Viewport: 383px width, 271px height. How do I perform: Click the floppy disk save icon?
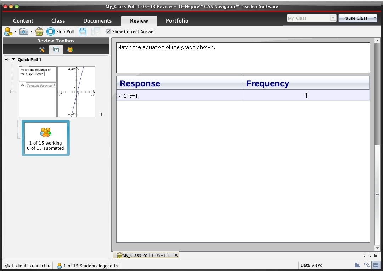pos(83,31)
